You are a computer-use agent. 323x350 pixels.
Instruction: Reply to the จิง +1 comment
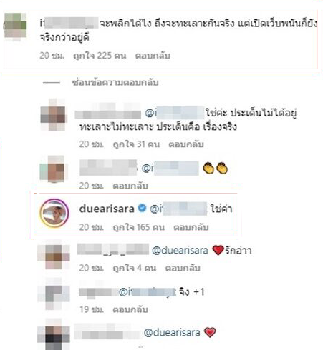[130, 309]
